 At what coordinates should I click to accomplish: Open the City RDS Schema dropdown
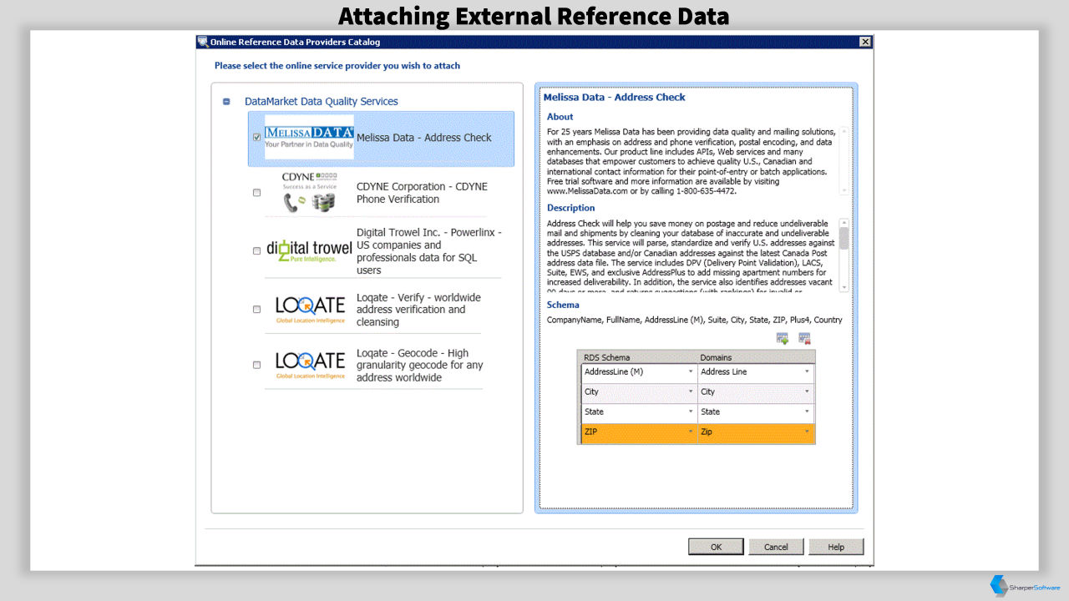point(691,391)
